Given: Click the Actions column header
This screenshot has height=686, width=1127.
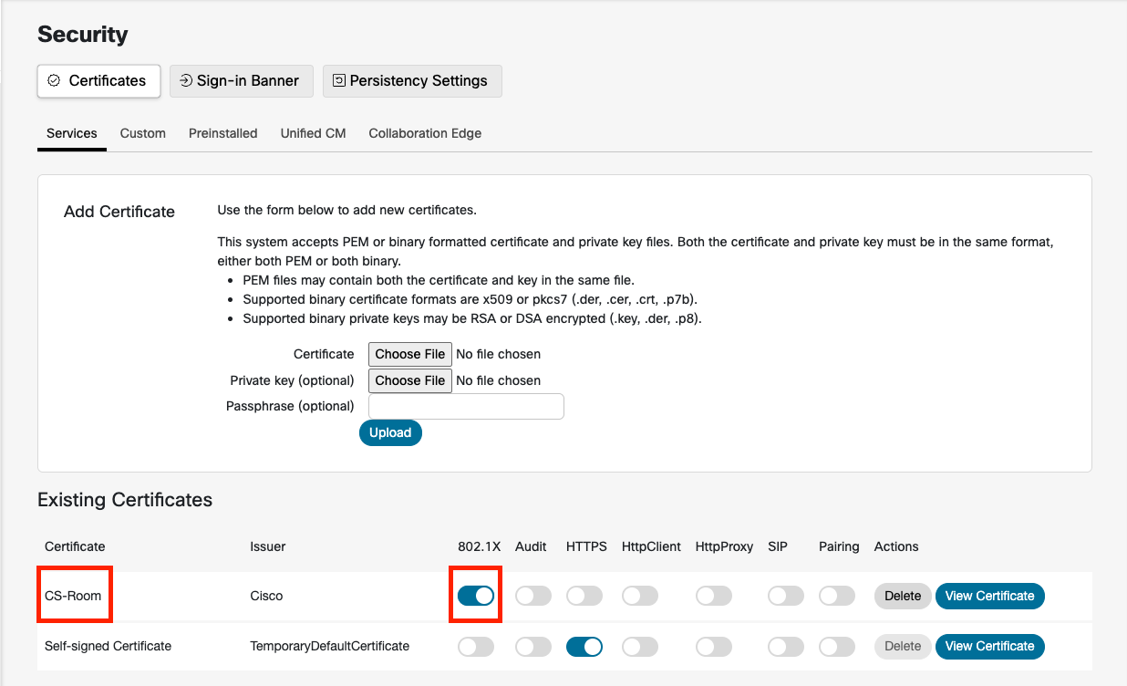Looking at the screenshot, I should [896, 546].
